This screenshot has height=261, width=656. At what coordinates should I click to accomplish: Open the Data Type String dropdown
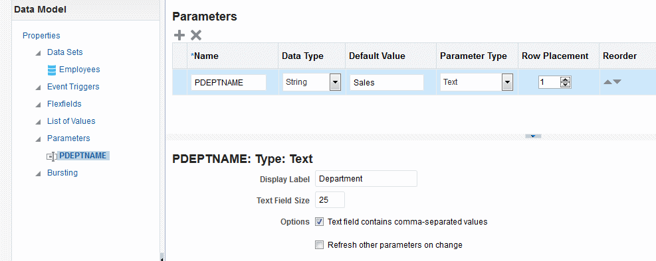pyautogui.click(x=335, y=83)
